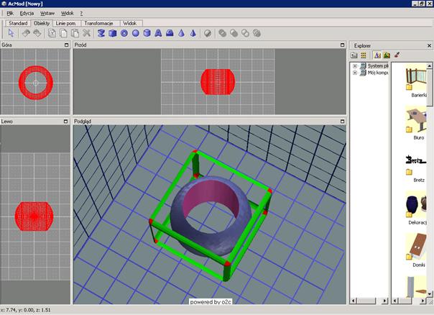The width and height of the screenshot is (434, 315).
Task: Open the Widok menu
Action: click(x=68, y=13)
